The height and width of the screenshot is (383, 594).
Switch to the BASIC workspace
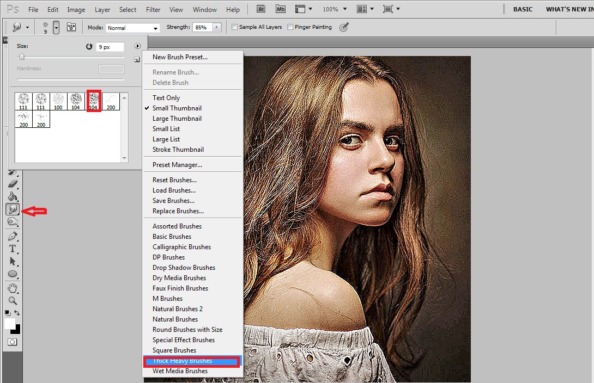coord(523,9)
